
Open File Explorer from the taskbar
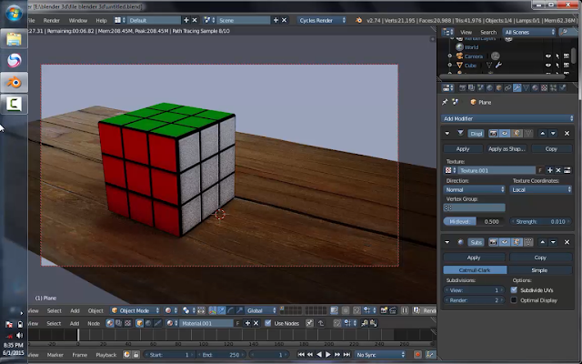pyautogui.click(x=15, y=39)
